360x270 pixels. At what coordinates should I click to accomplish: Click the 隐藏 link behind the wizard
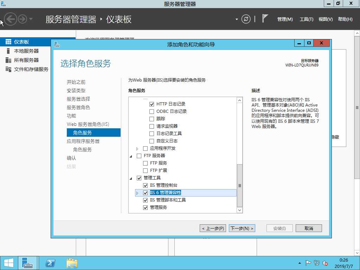[x=335, y=137]
